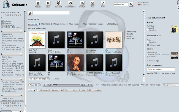Viewport: 179px width, 112px height.
Task: Open the Player 10 selector dropdown
Action: coord(34,85)
